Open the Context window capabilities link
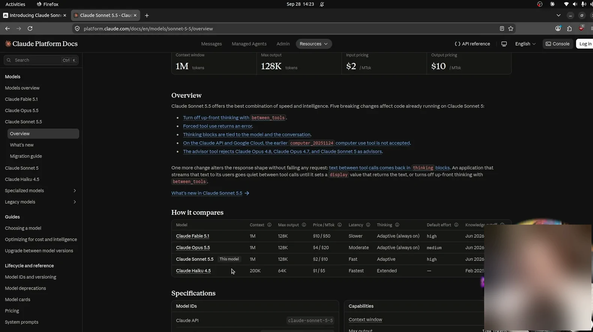This screenshot has height=332, width=593. [365, 320]
